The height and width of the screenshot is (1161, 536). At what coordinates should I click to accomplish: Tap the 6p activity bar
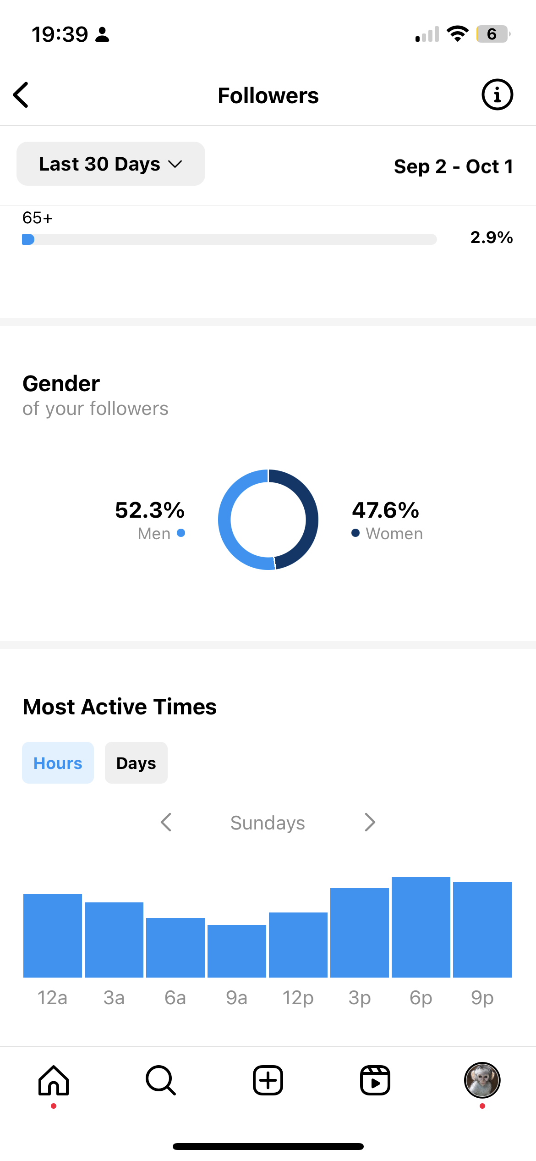[421, 927]
